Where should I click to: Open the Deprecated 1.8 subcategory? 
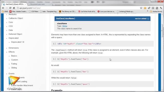click(x=18, y=42)
